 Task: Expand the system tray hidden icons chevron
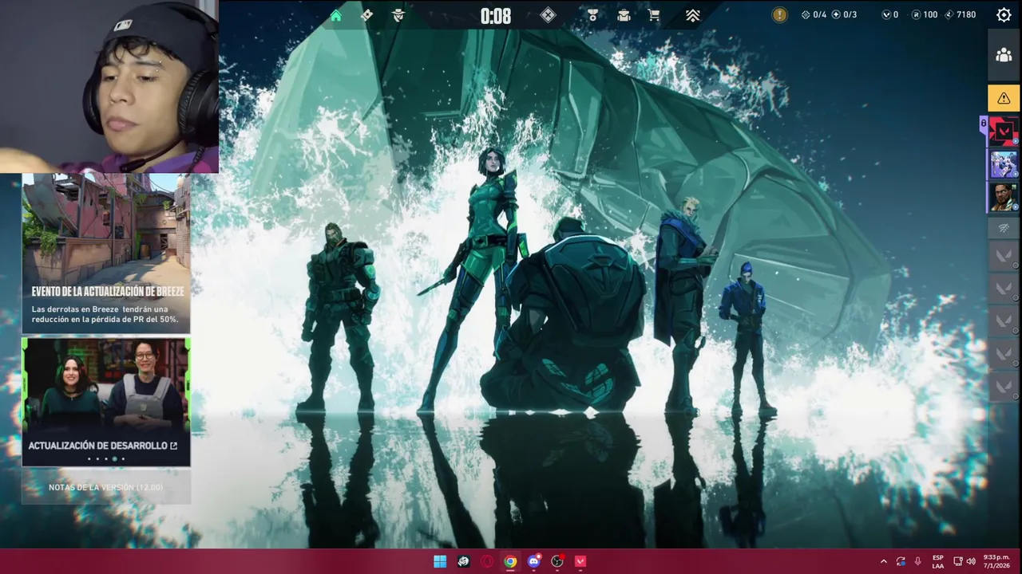[883, 561]
